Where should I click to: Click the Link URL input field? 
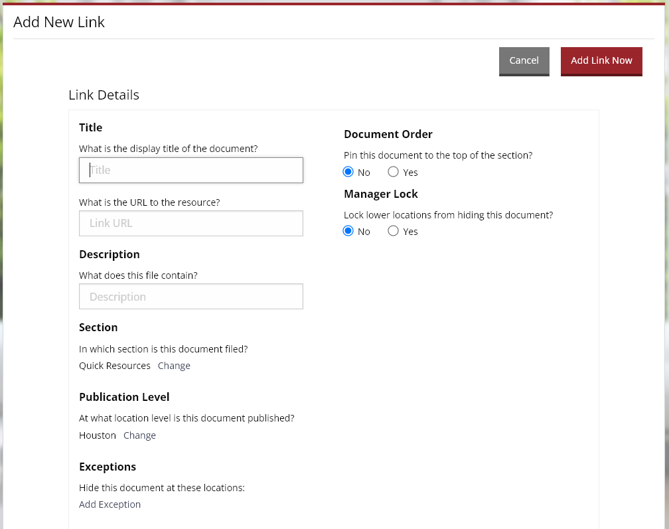[190, 223]
